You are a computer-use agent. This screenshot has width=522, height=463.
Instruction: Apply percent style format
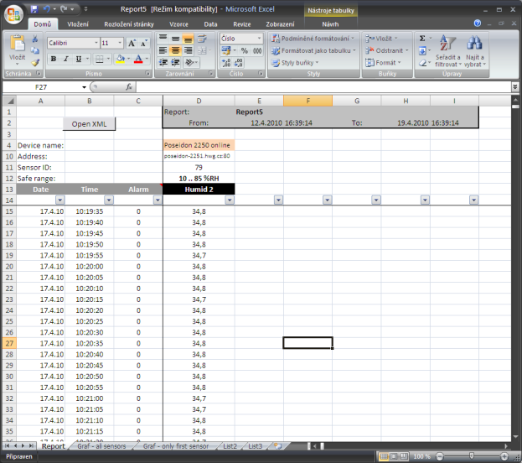[x=245, y=50]
